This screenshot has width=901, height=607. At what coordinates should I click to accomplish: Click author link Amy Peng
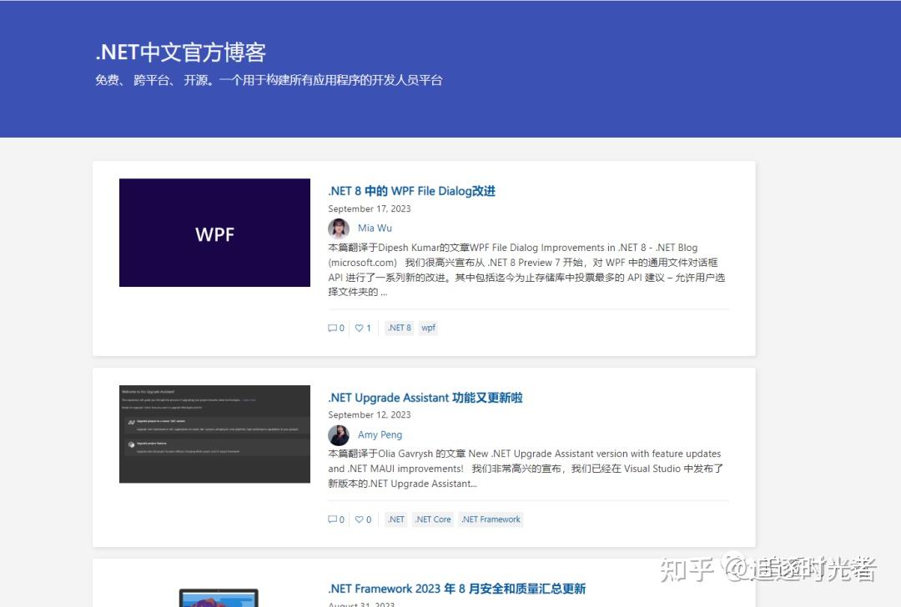380,434
